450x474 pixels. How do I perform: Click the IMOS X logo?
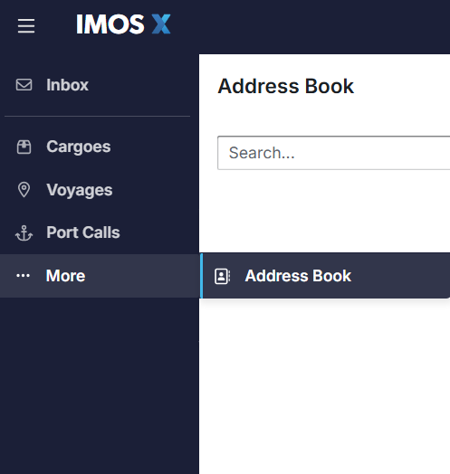point(123,24)
